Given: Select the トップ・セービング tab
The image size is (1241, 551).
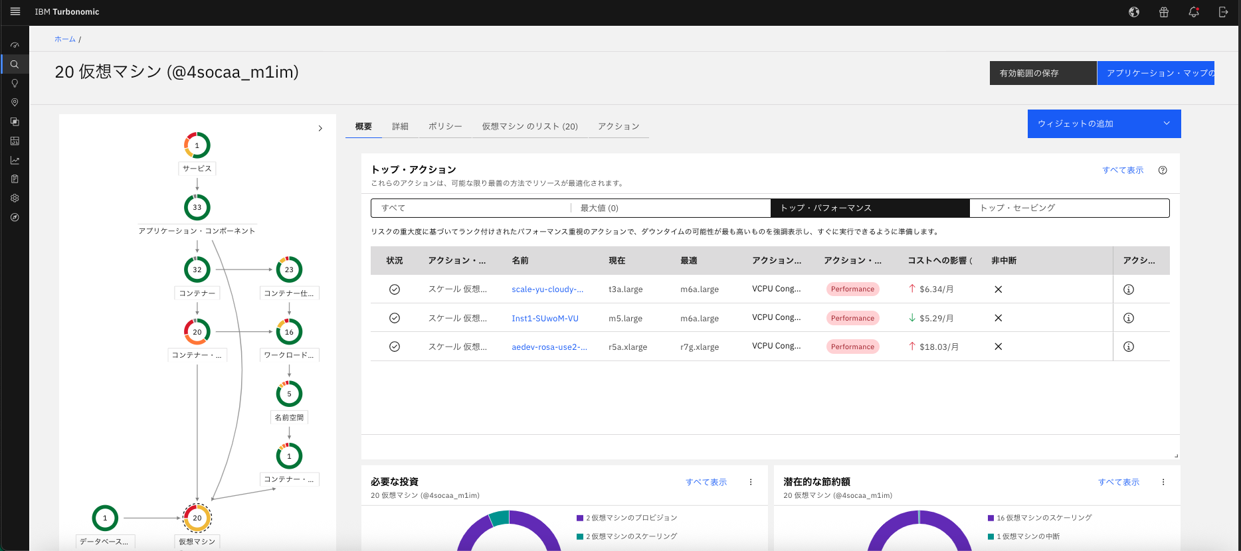Looking at the screenshot, I should (1069, 208).
